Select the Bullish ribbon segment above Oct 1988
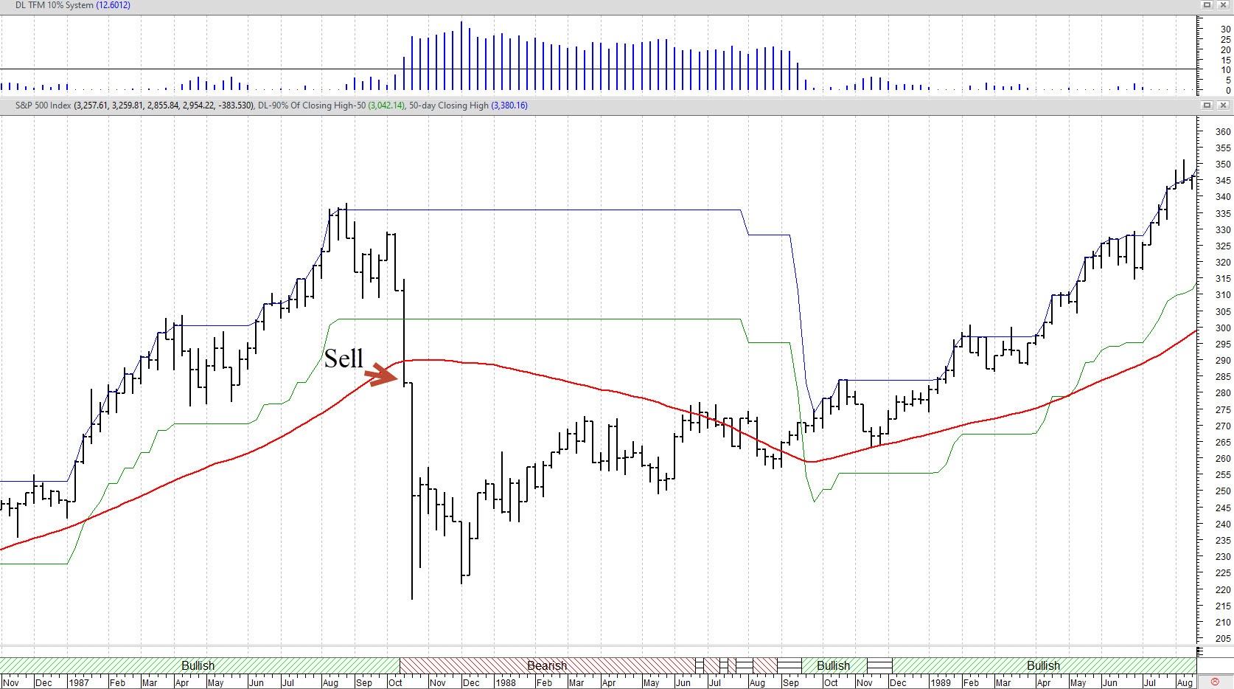This screenshot has height=689, width=1234. tap(834, 665)
